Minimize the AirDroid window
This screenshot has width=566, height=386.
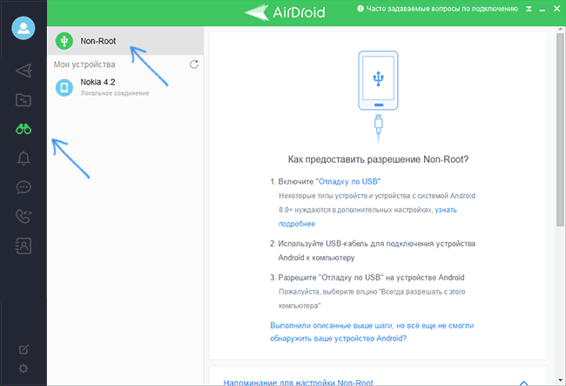[x=542, y=10]
